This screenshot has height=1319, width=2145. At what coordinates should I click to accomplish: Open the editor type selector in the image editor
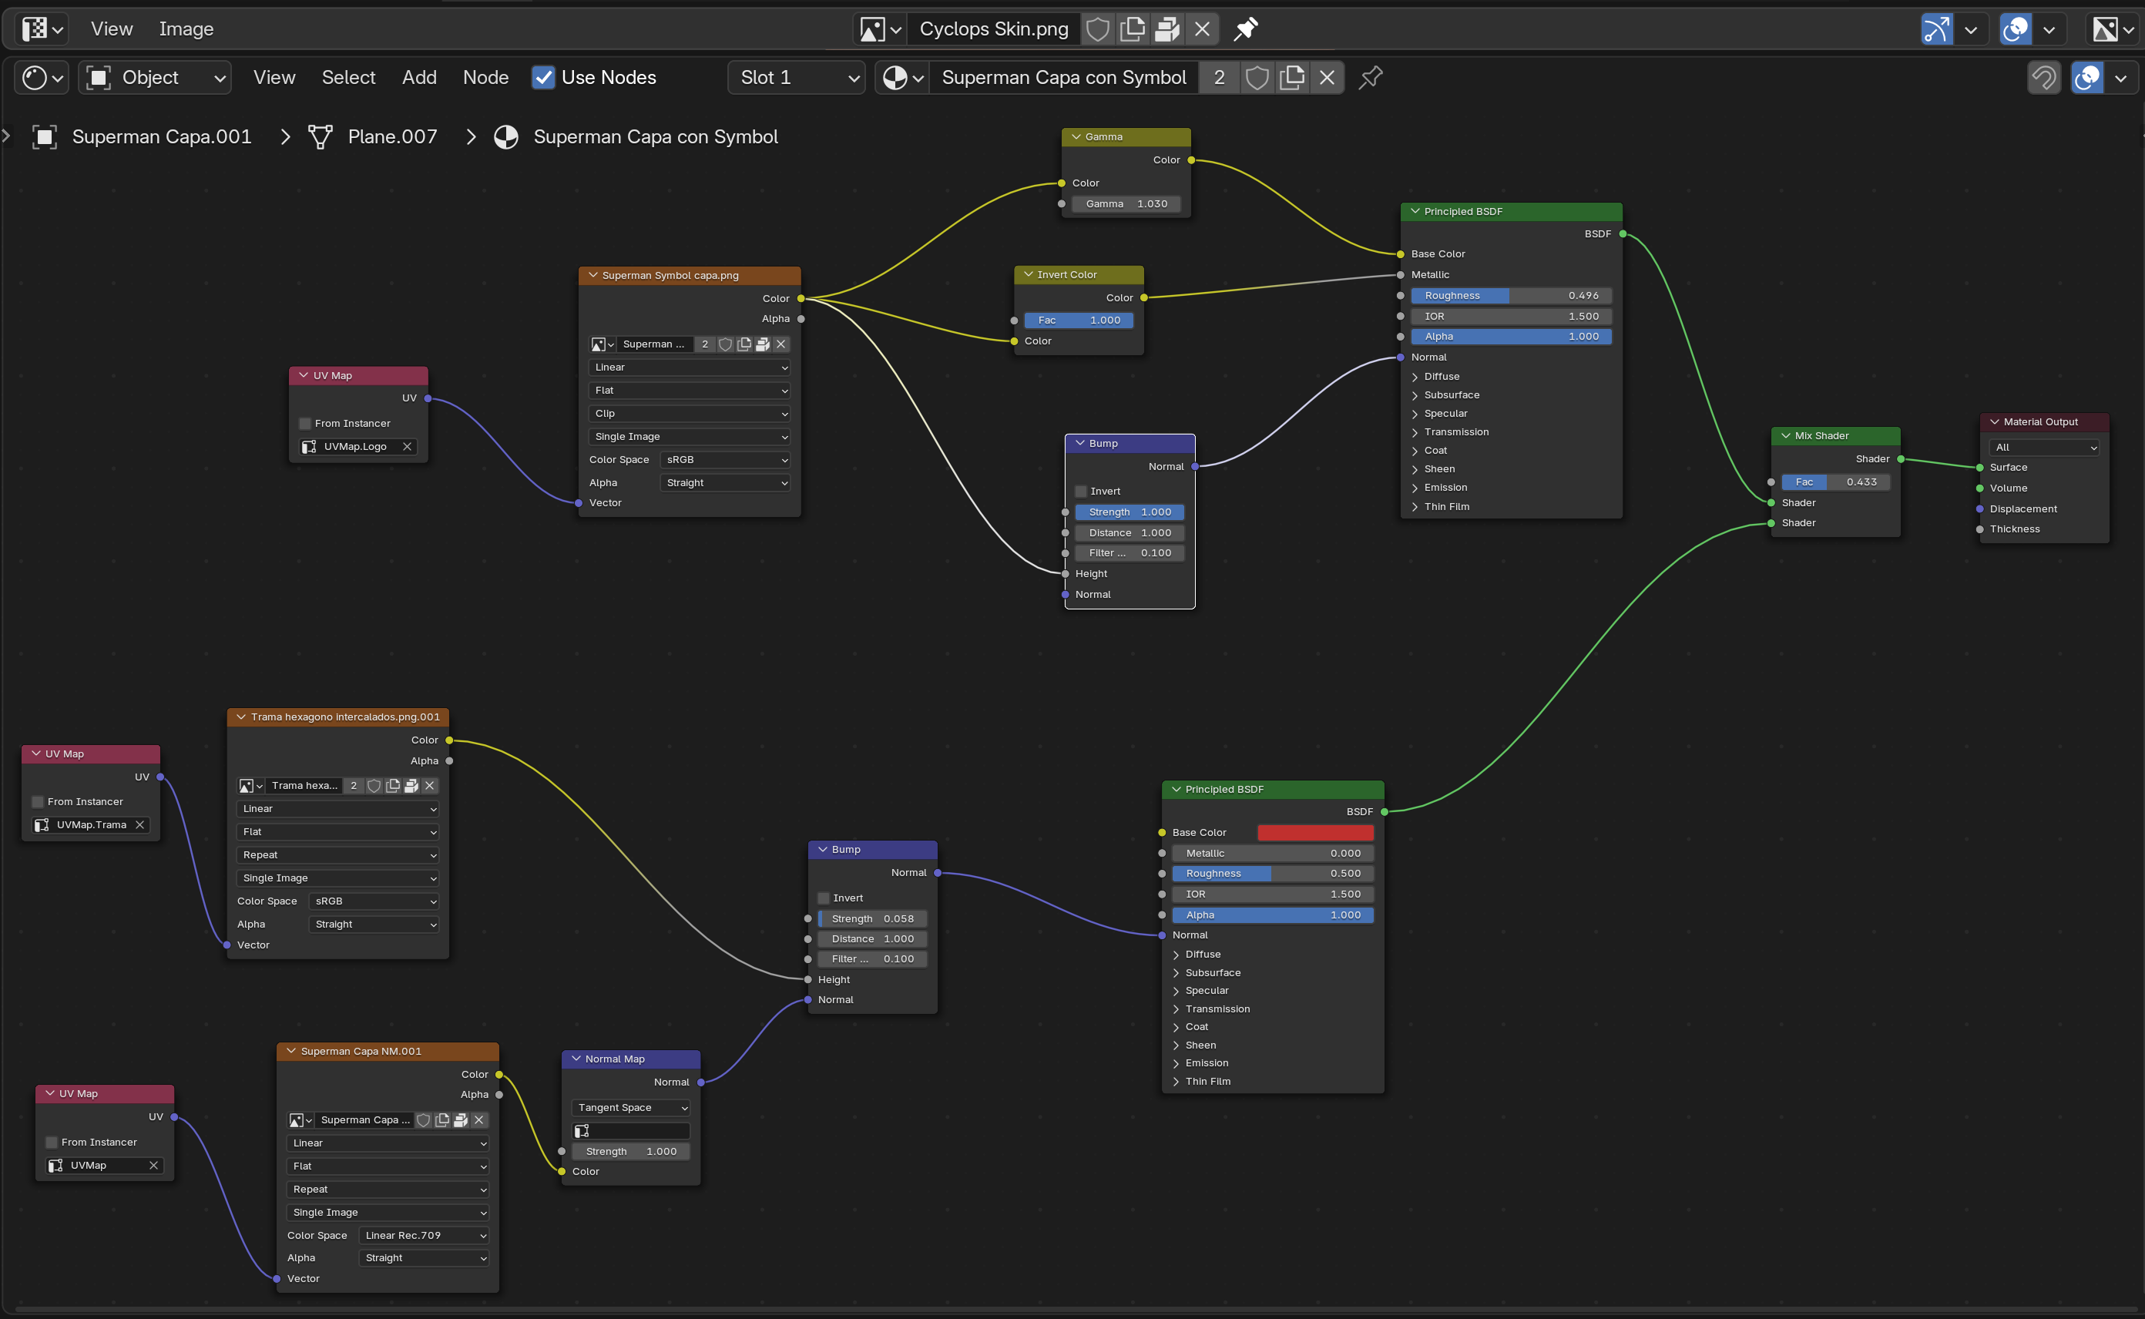click(41, 29)
